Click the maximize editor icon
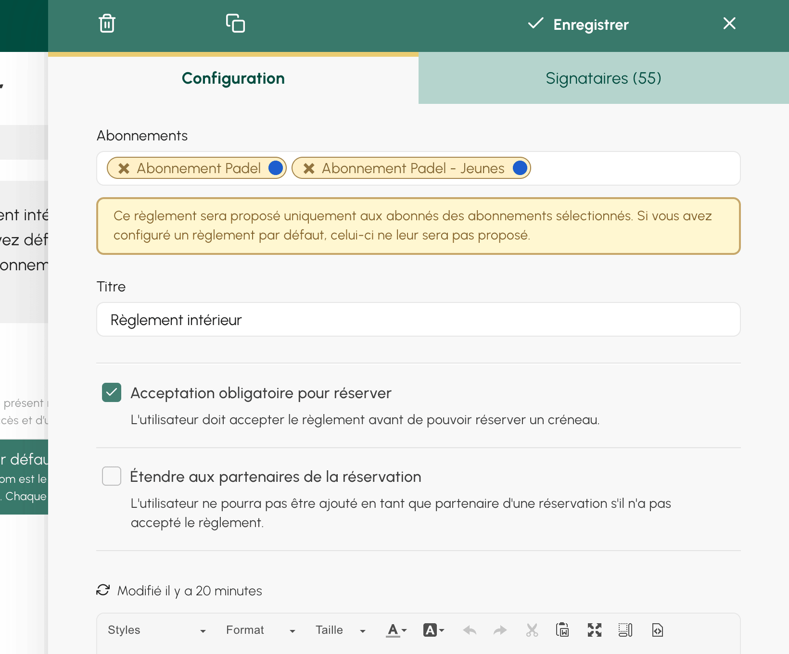 pyautogui.click(x=595, y=630)
